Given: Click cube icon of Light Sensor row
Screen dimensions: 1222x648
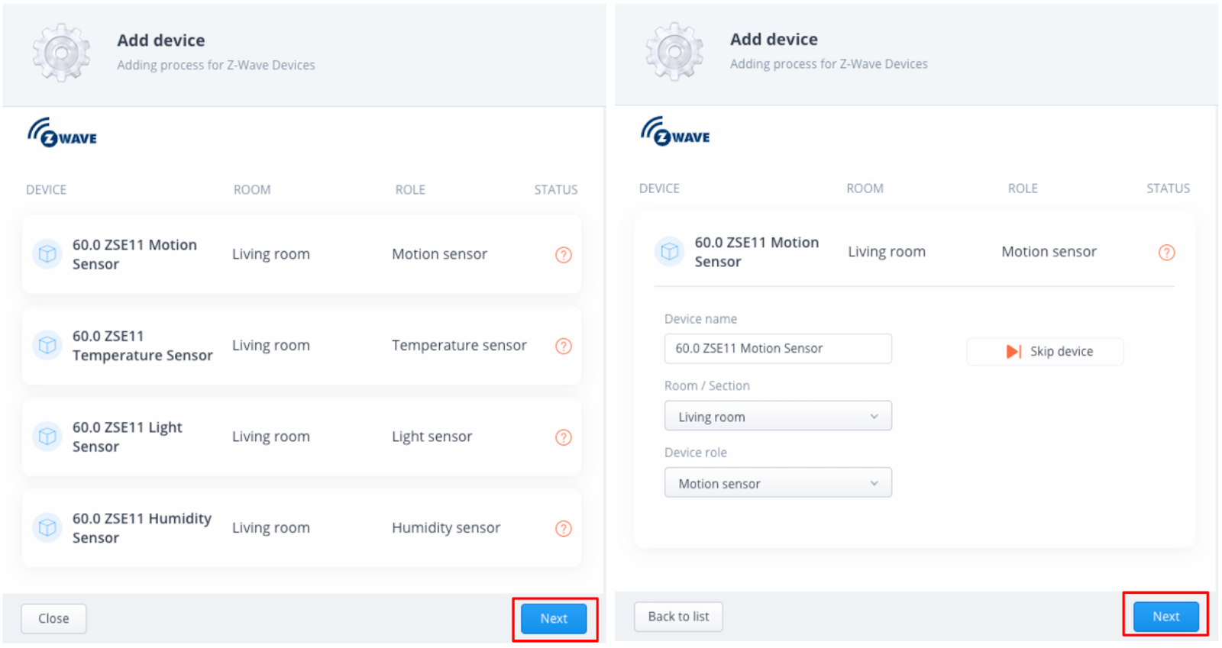Looking at the screenshot, I should point(47,437).
